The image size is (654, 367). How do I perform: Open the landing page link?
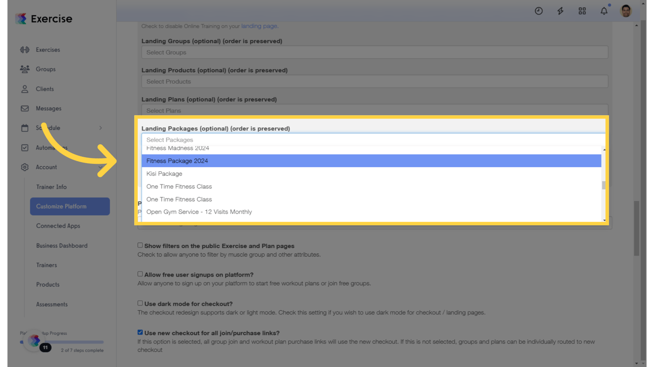coord(259,26)
